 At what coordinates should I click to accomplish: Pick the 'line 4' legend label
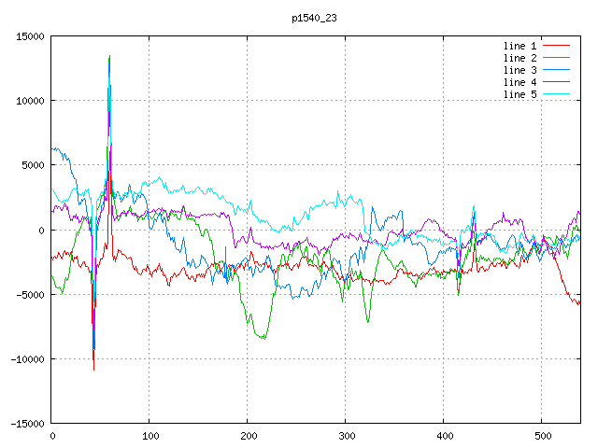[x=520, y=82]
